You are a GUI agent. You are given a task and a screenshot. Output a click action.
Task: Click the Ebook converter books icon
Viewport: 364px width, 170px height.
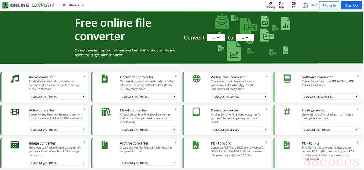[x=106, y=112]
